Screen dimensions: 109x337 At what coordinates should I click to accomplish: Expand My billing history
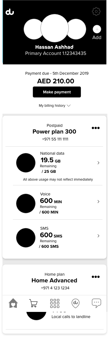[x=55, y=106]
